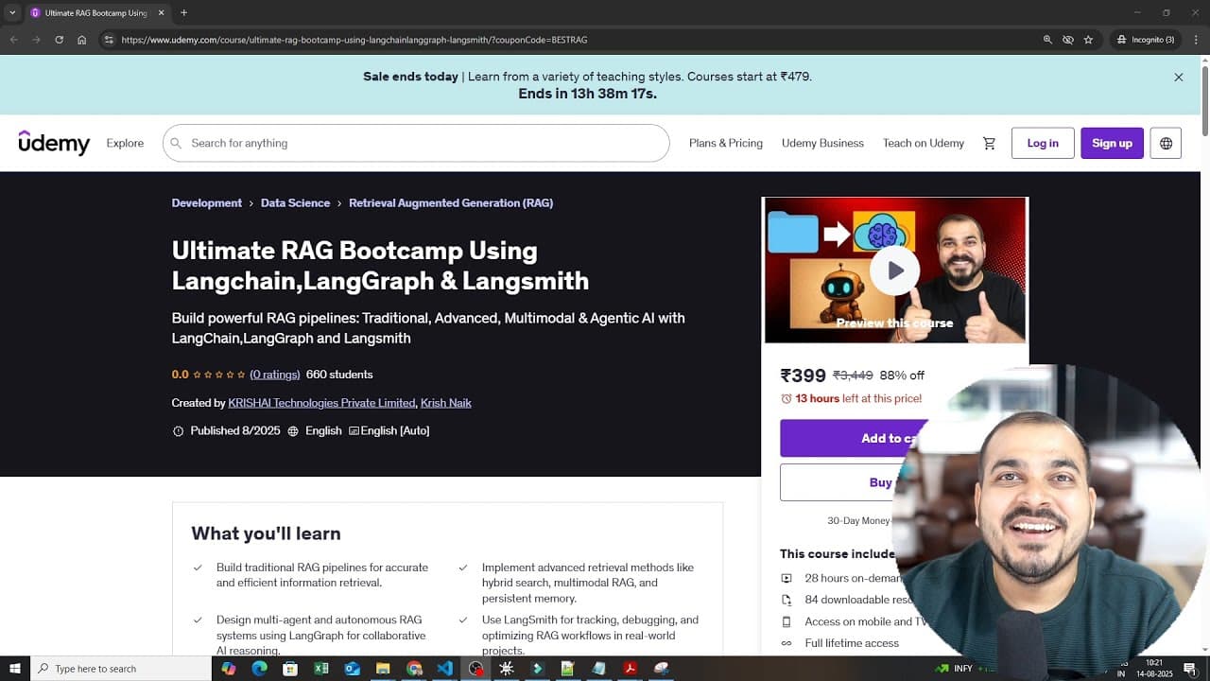Image resolution: width=1210 pixels, height=681 pixels.
Task: Play the course preview video
Action: pos(894,271)
